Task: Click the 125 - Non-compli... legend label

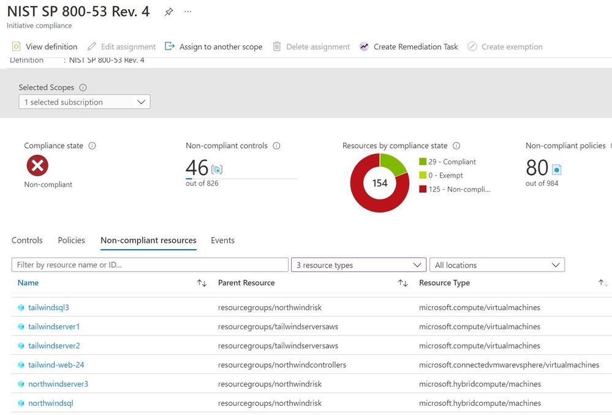Action: click(459, 189)
